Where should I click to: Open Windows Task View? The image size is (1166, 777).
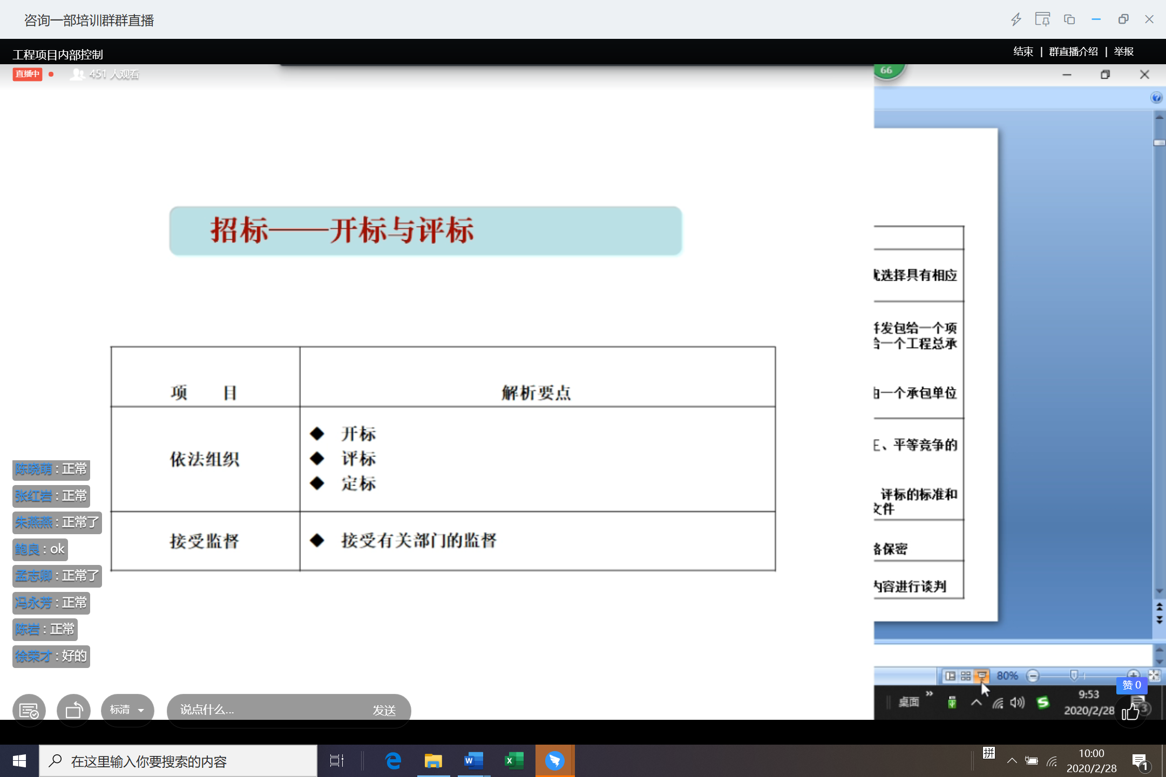[x=336, y=761]
